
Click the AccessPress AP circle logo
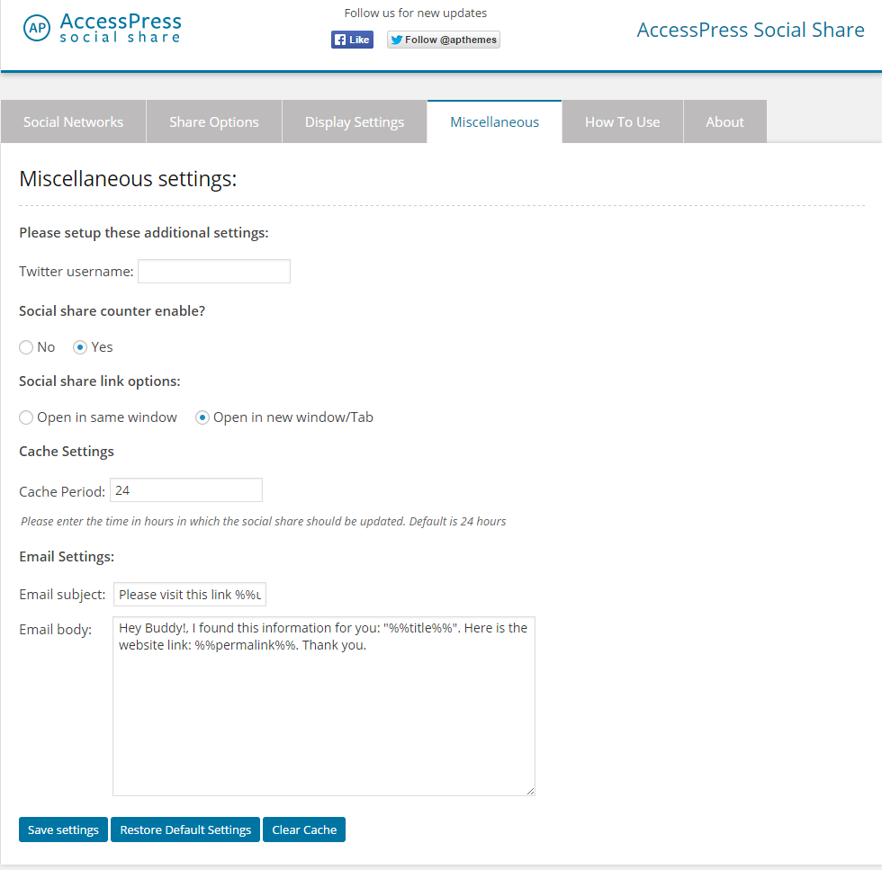37,28
